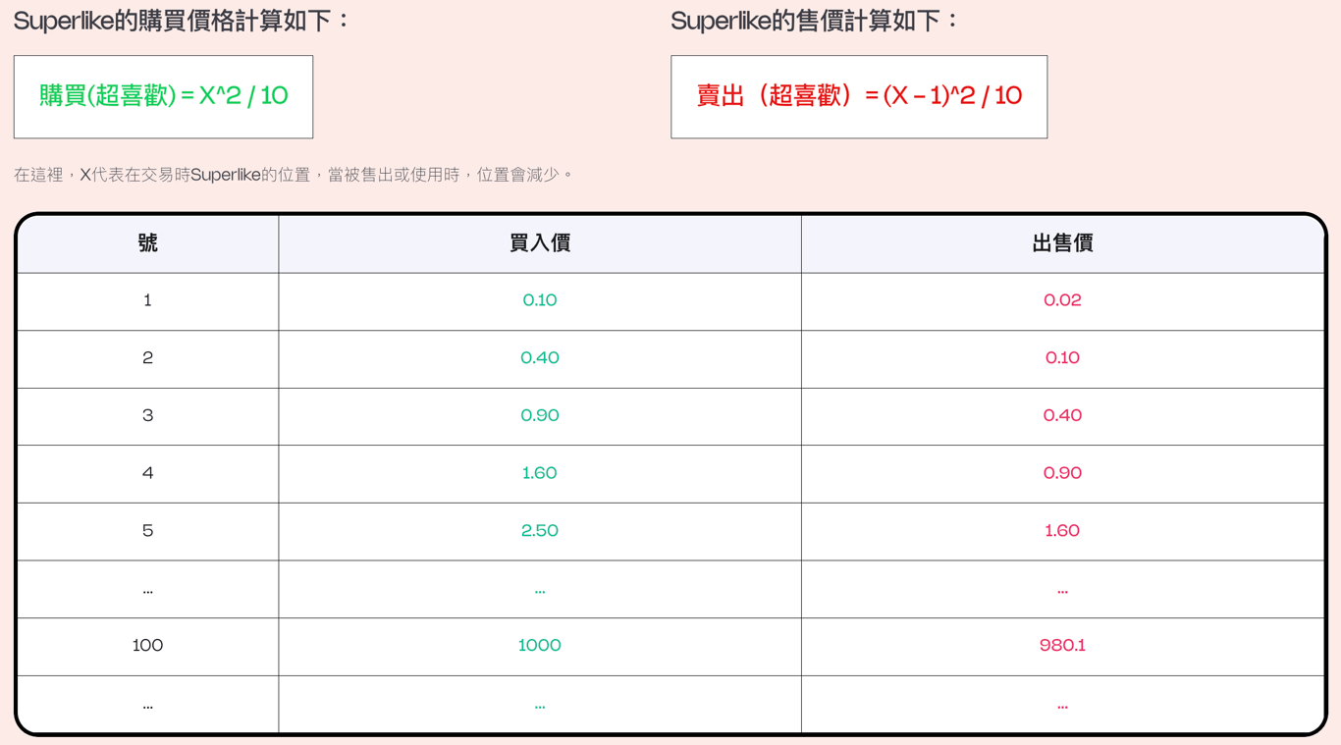Select the green 0.10 buy price in row 1
1341x745 pixels.
pos(540,300)
